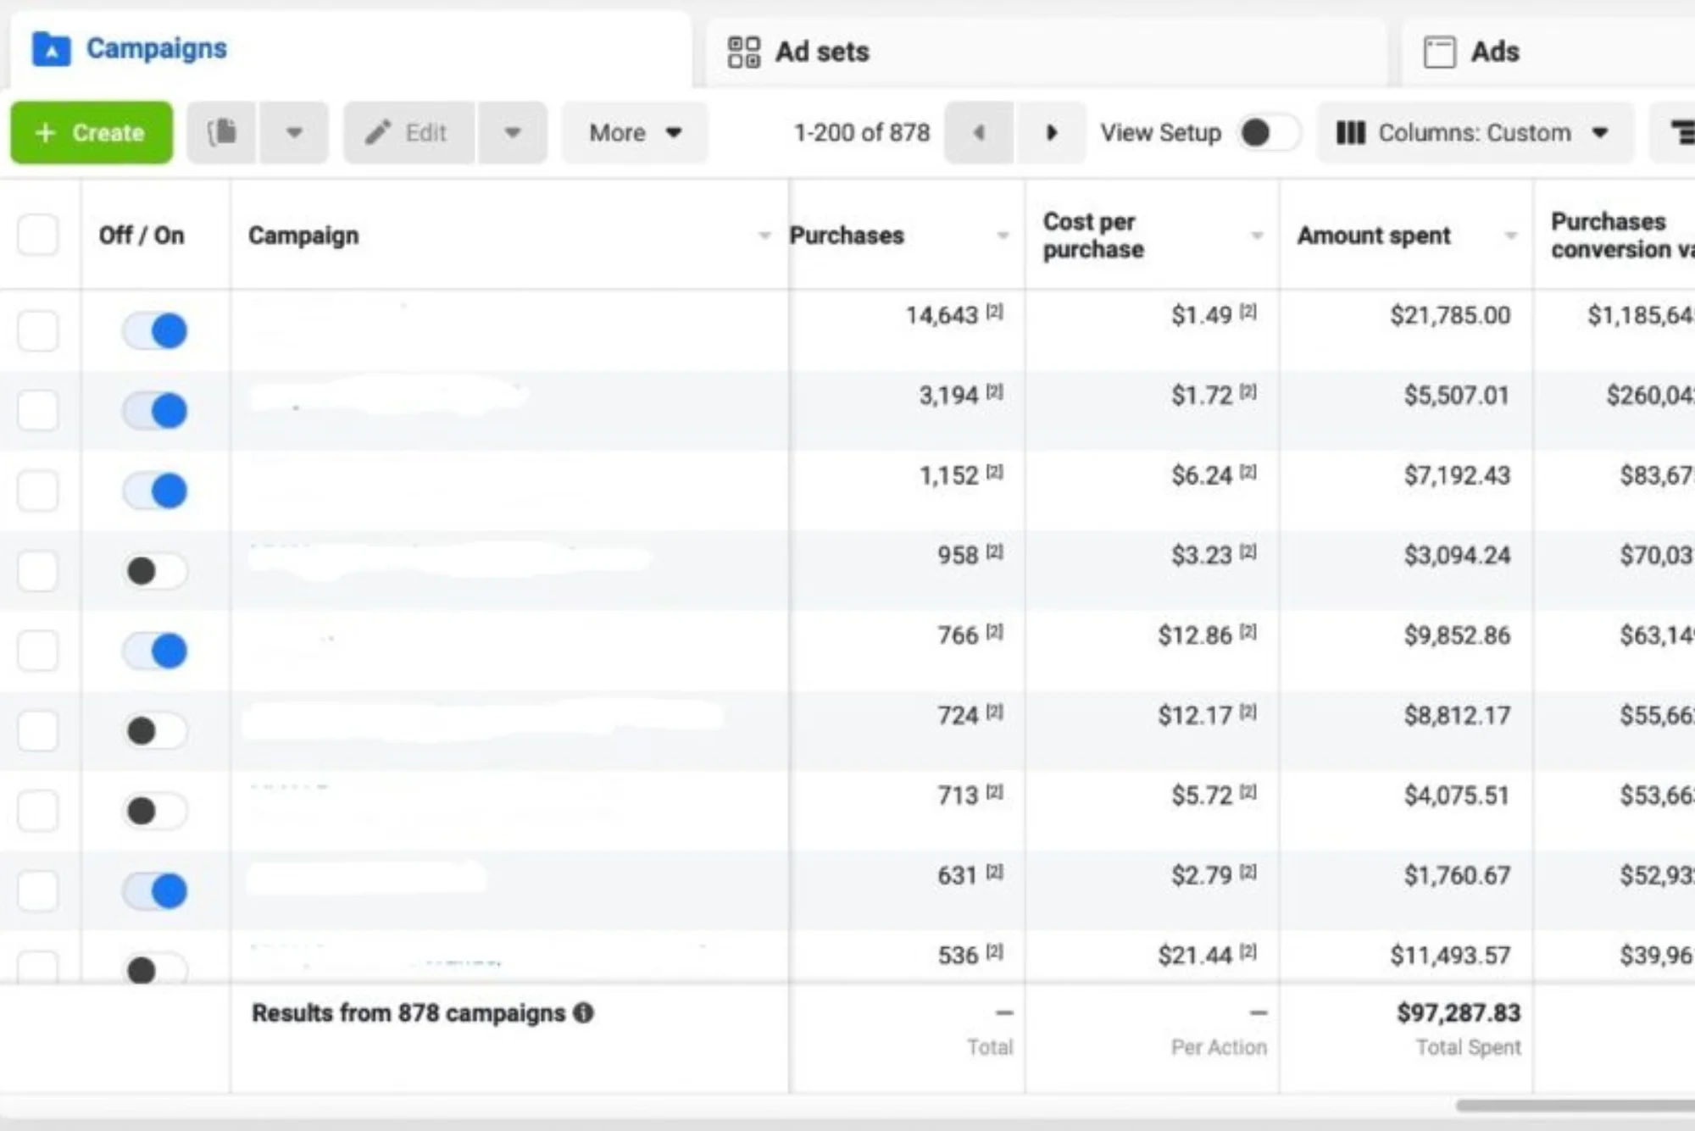The height and width of the screenshot is (1131, 1695).
Task: Tick the select-all checkbox in header
Action: tap(38, 235)
